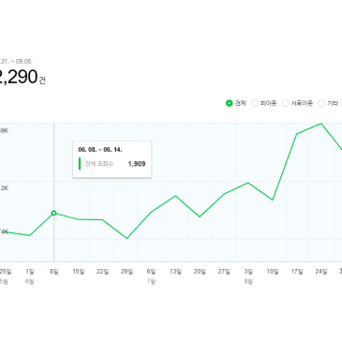Choose the 서로이웃 radio filter
Image resolution: width=342 pixels, height=342 pixels.
tap(286, 103)
